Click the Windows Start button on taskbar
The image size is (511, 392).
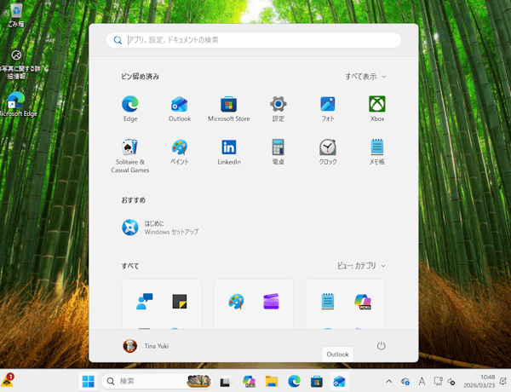coord(89,381)
